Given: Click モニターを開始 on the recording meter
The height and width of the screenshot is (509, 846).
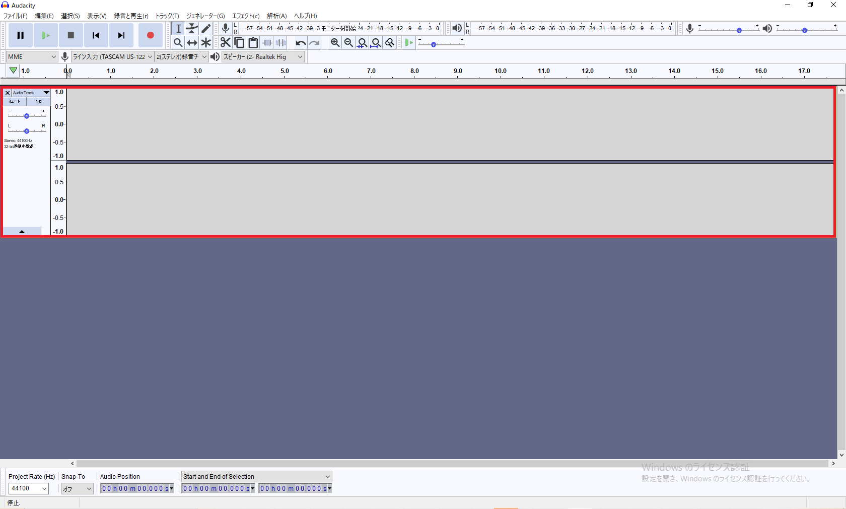Looking at the screenshot, I should (x=339, y=28).
